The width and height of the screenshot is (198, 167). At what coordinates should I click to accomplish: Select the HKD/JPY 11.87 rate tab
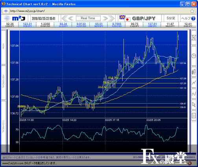pos(170,25)
